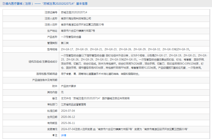Click the 型号规格 row label
Viewport: 212px width, 139px height.
coord(52,49)
